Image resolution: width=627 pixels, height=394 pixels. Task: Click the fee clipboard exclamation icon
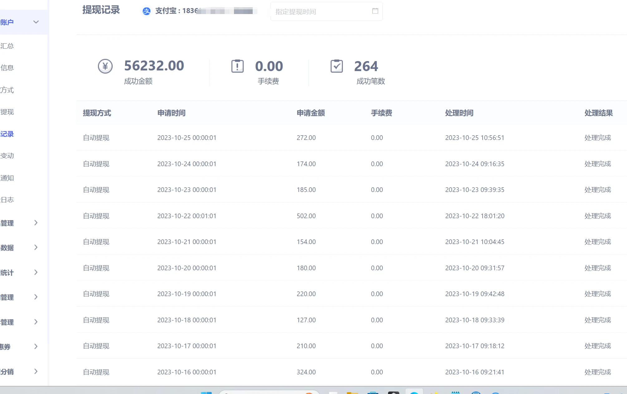tap(237, 66)
